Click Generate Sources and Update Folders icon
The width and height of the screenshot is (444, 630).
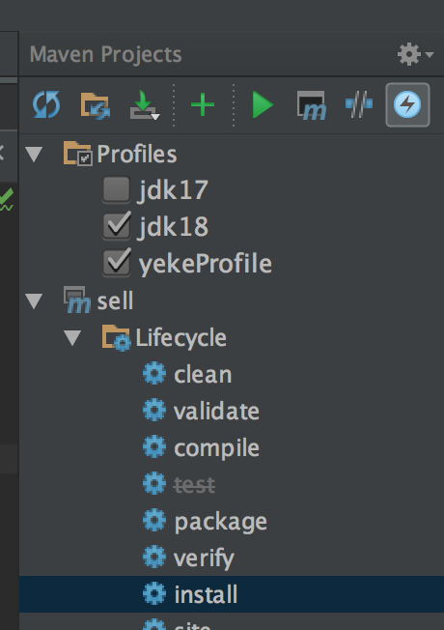(96, 105)
